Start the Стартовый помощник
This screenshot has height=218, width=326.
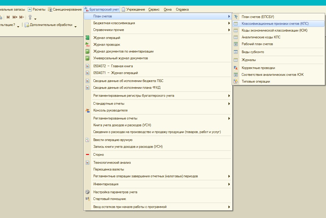point(109,199)
